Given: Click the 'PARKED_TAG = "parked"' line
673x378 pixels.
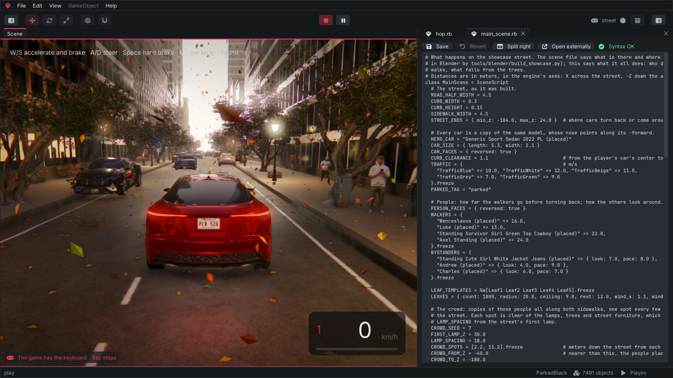Looking at the screenshot, I should tap(461, 190).
